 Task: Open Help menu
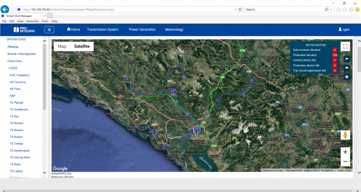coord(54,21)
